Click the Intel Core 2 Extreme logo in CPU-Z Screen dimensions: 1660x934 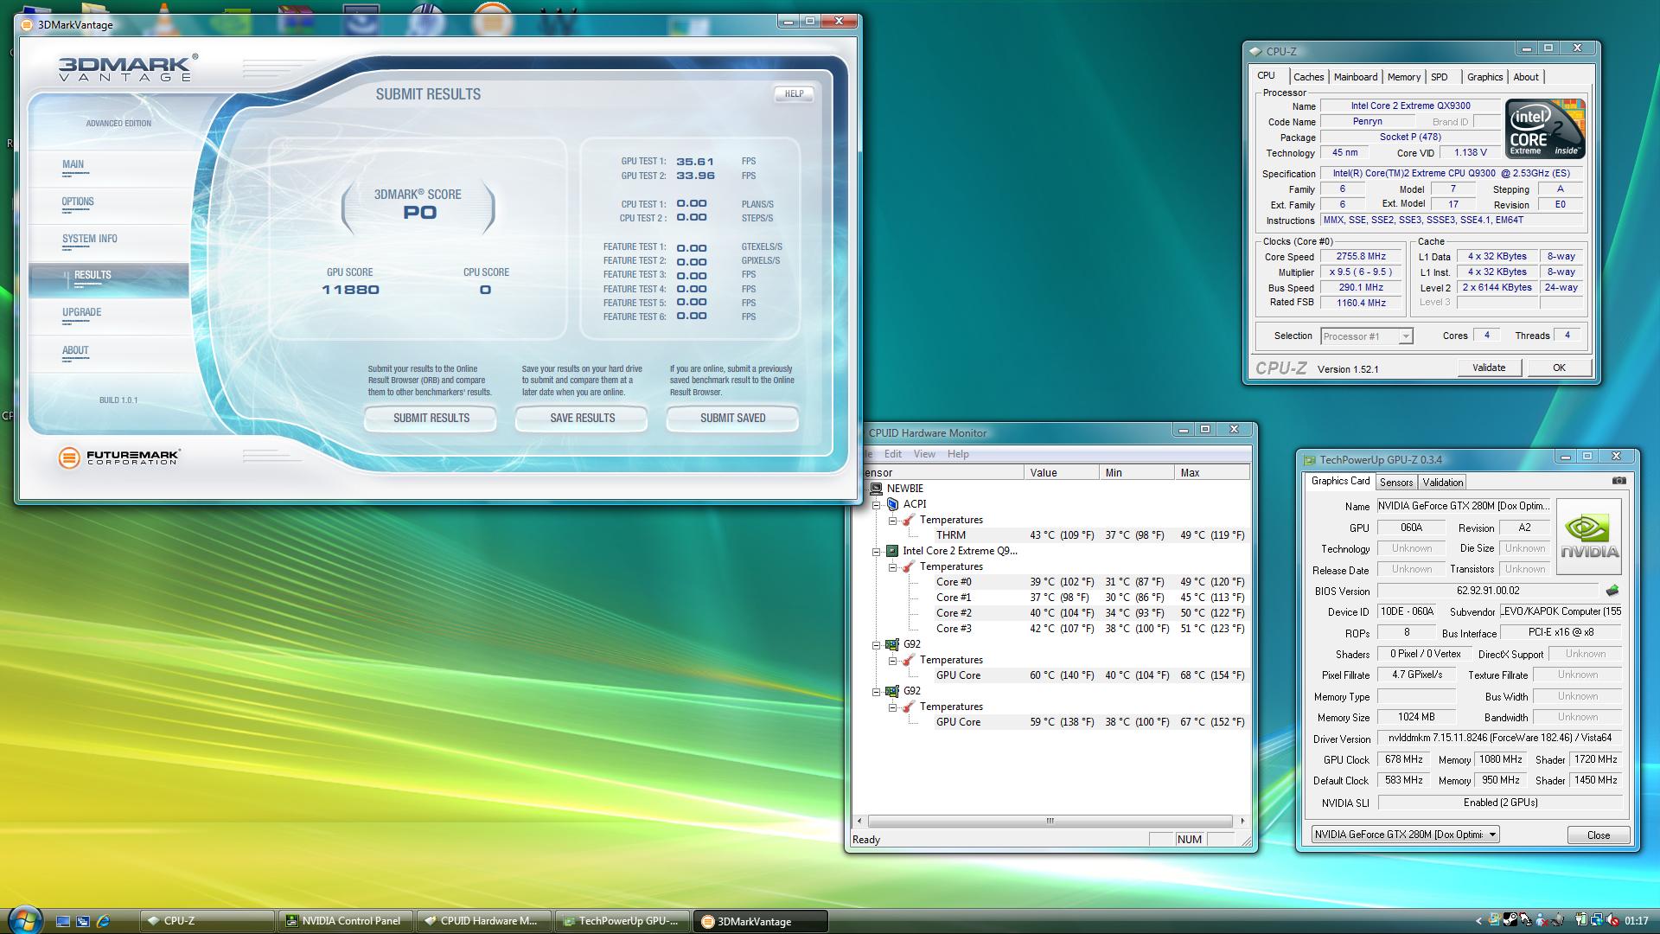[1545, 128]
